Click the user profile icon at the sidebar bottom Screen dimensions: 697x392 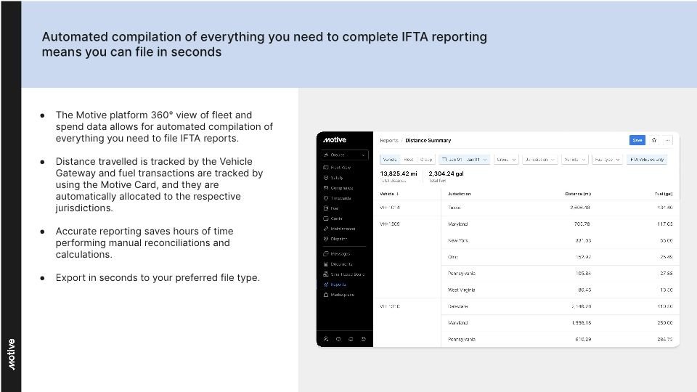point(326,339)
